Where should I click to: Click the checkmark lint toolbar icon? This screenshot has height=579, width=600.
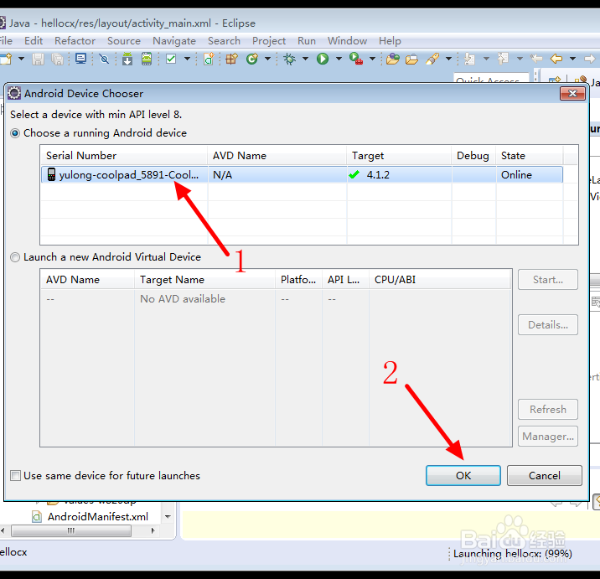pyautogui.click(x=171, y=59)
